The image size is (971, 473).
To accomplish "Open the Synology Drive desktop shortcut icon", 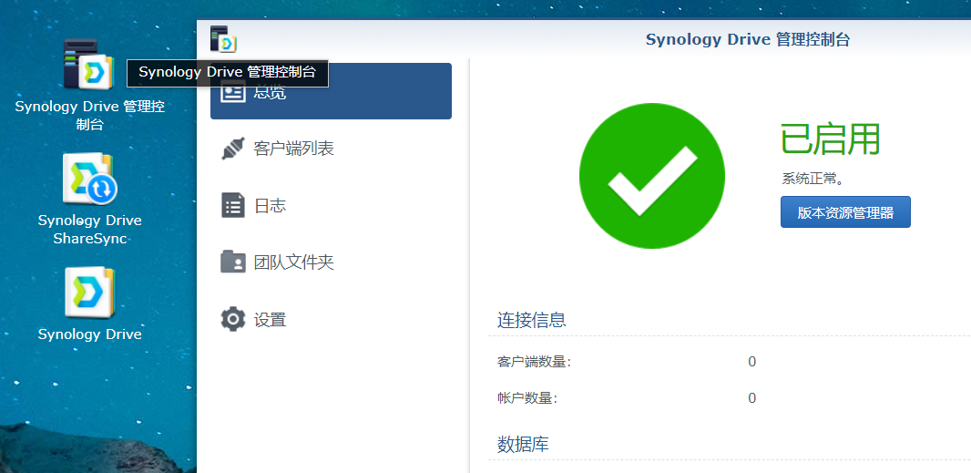I will click(90, 293).
